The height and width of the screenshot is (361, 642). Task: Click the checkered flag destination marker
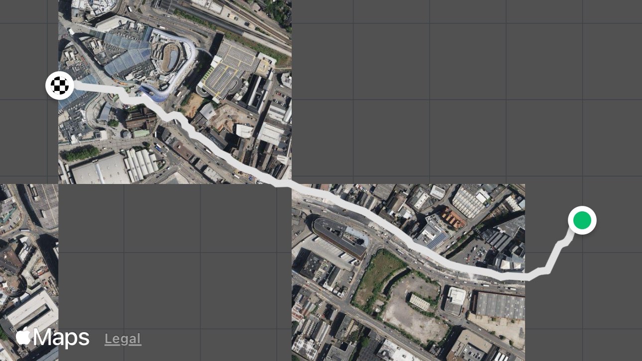coord(60,86)
